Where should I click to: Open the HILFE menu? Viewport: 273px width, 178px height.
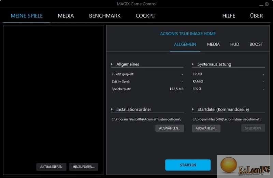(229, 16)
